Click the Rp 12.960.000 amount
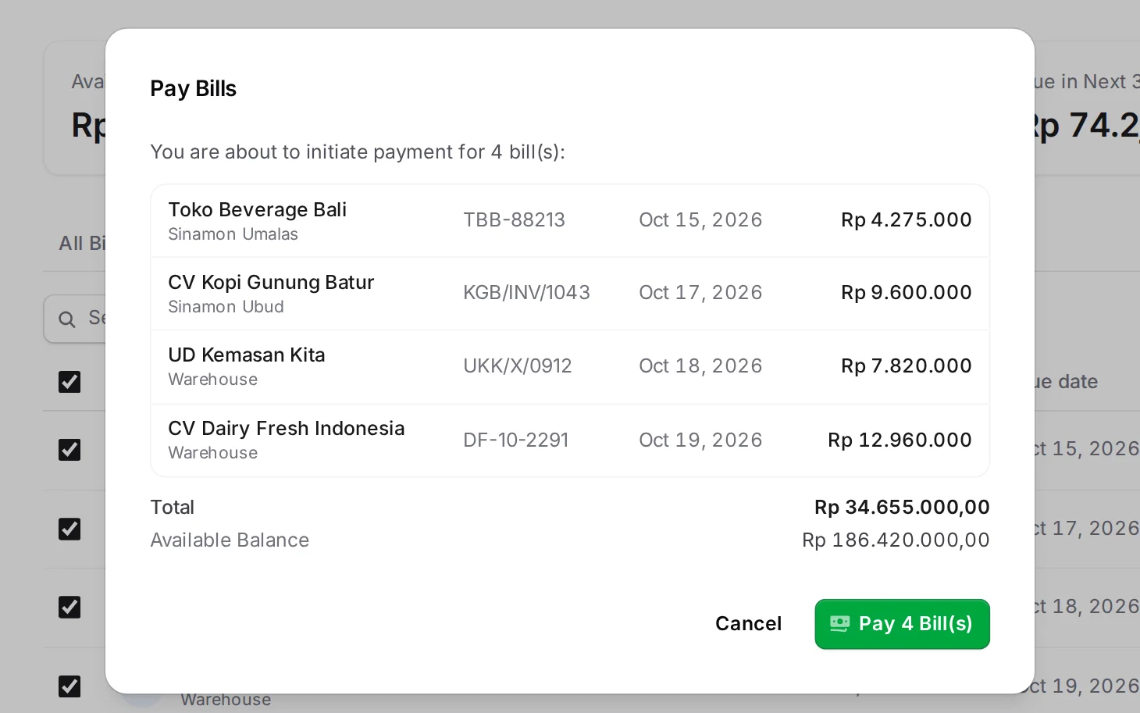The width and height of the screenshot is (1140, 713). (x=900, y=440)
